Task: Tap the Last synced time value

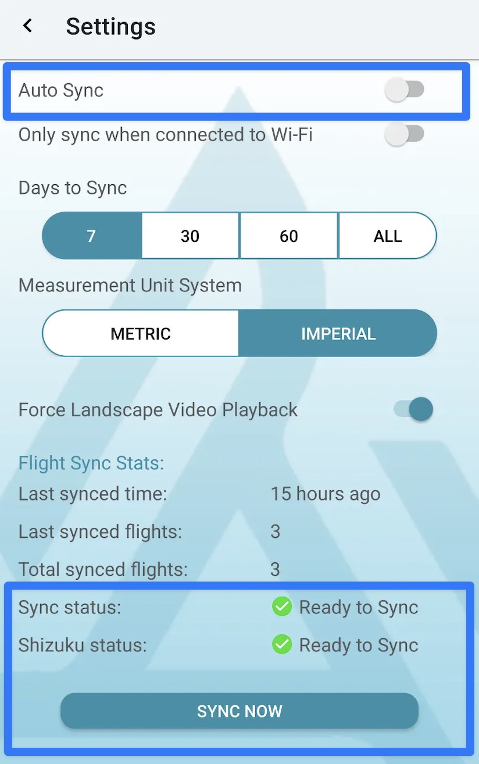Action: tap(325, 494)
